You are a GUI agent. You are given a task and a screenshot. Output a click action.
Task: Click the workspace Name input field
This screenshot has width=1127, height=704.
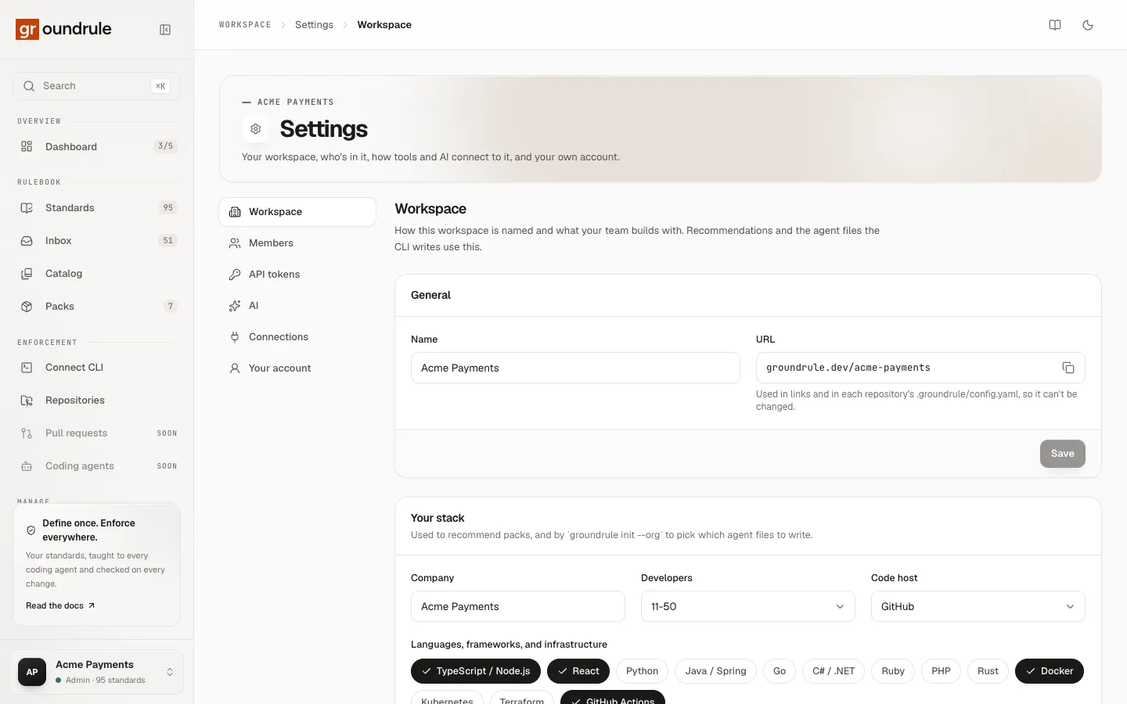[575, 368]
